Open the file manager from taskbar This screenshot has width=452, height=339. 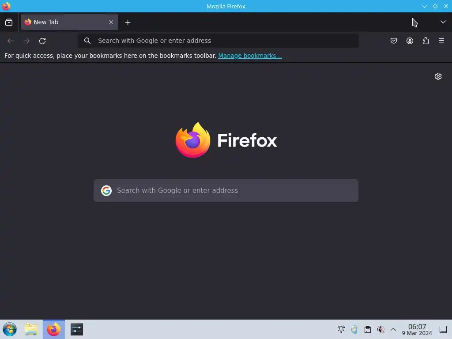(31, 329)
